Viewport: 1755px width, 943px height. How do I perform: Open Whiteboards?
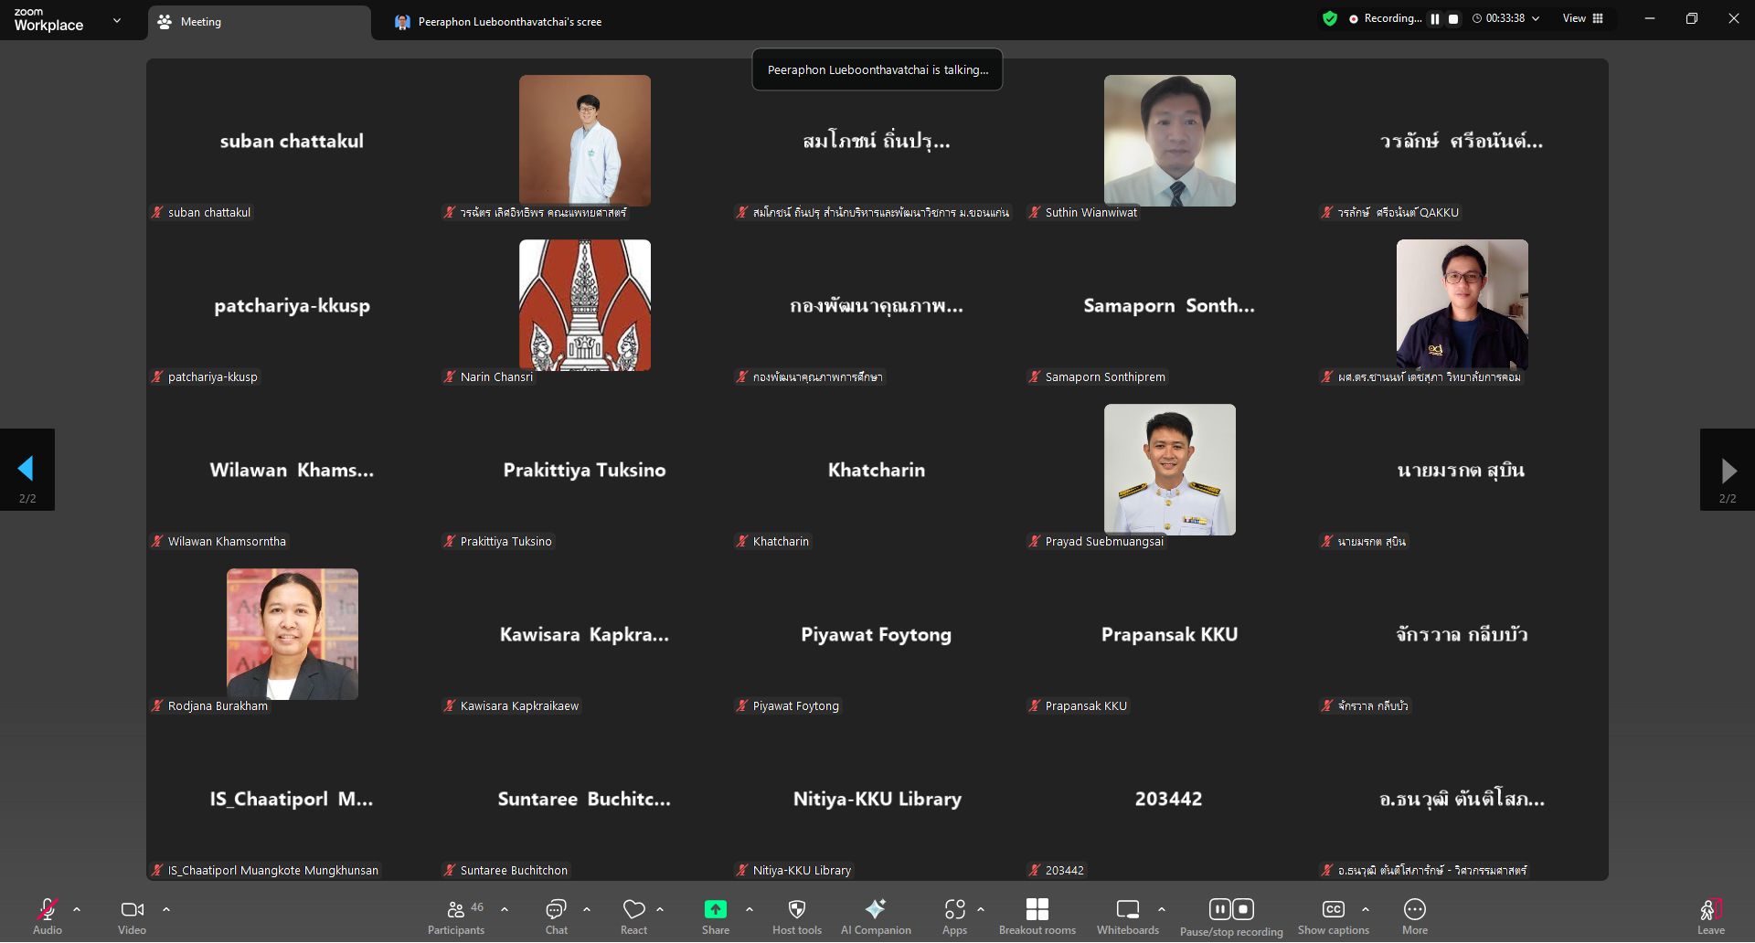click(x=1127, y=917)
